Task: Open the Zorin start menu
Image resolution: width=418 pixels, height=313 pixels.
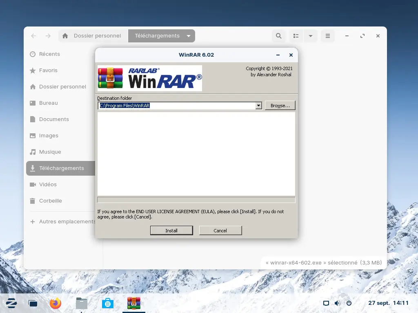Action: [x=11, y=303]
